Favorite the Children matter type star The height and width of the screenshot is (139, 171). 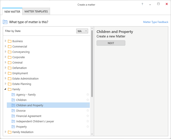88,100
